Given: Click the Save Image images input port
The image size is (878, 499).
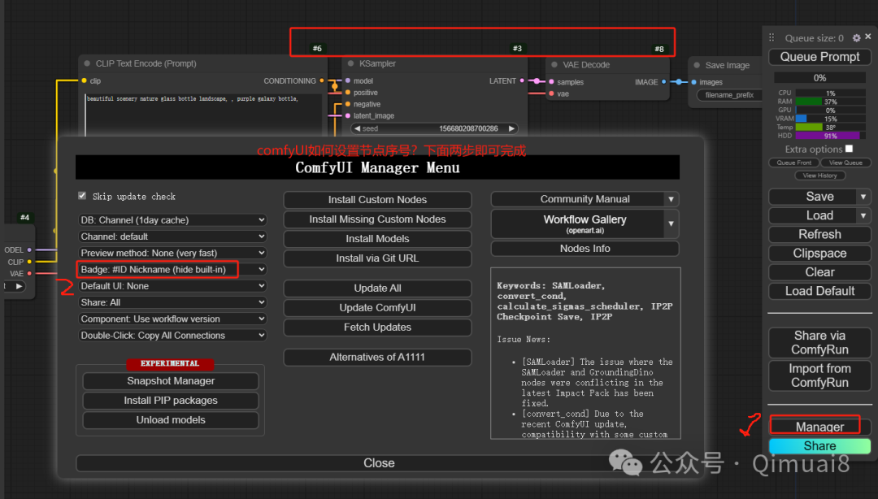Looking at the screenshot, I should coord(693,82).
